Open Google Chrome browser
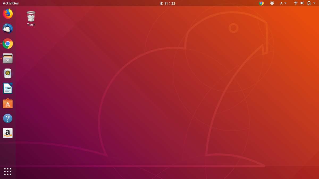Image resolution: width=319 pixels, height=179 pixels. click(8, 43)
